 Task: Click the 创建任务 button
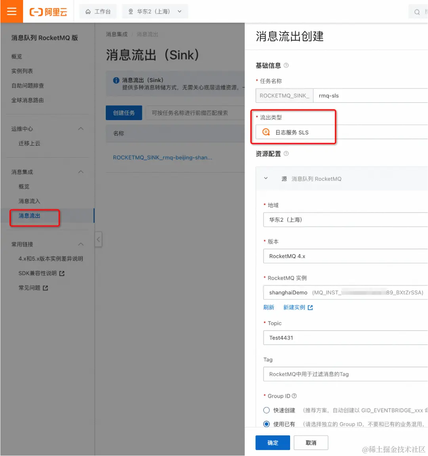click(124, 113)
